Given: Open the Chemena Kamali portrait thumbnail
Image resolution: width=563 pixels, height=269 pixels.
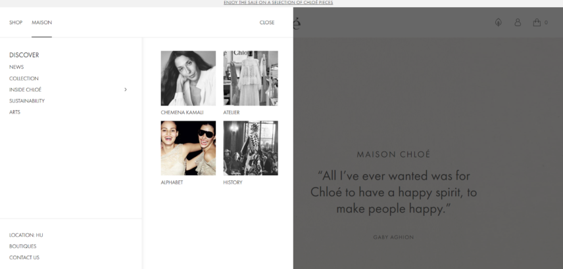Looking at the screenshot, I should (x=188, y=78).
